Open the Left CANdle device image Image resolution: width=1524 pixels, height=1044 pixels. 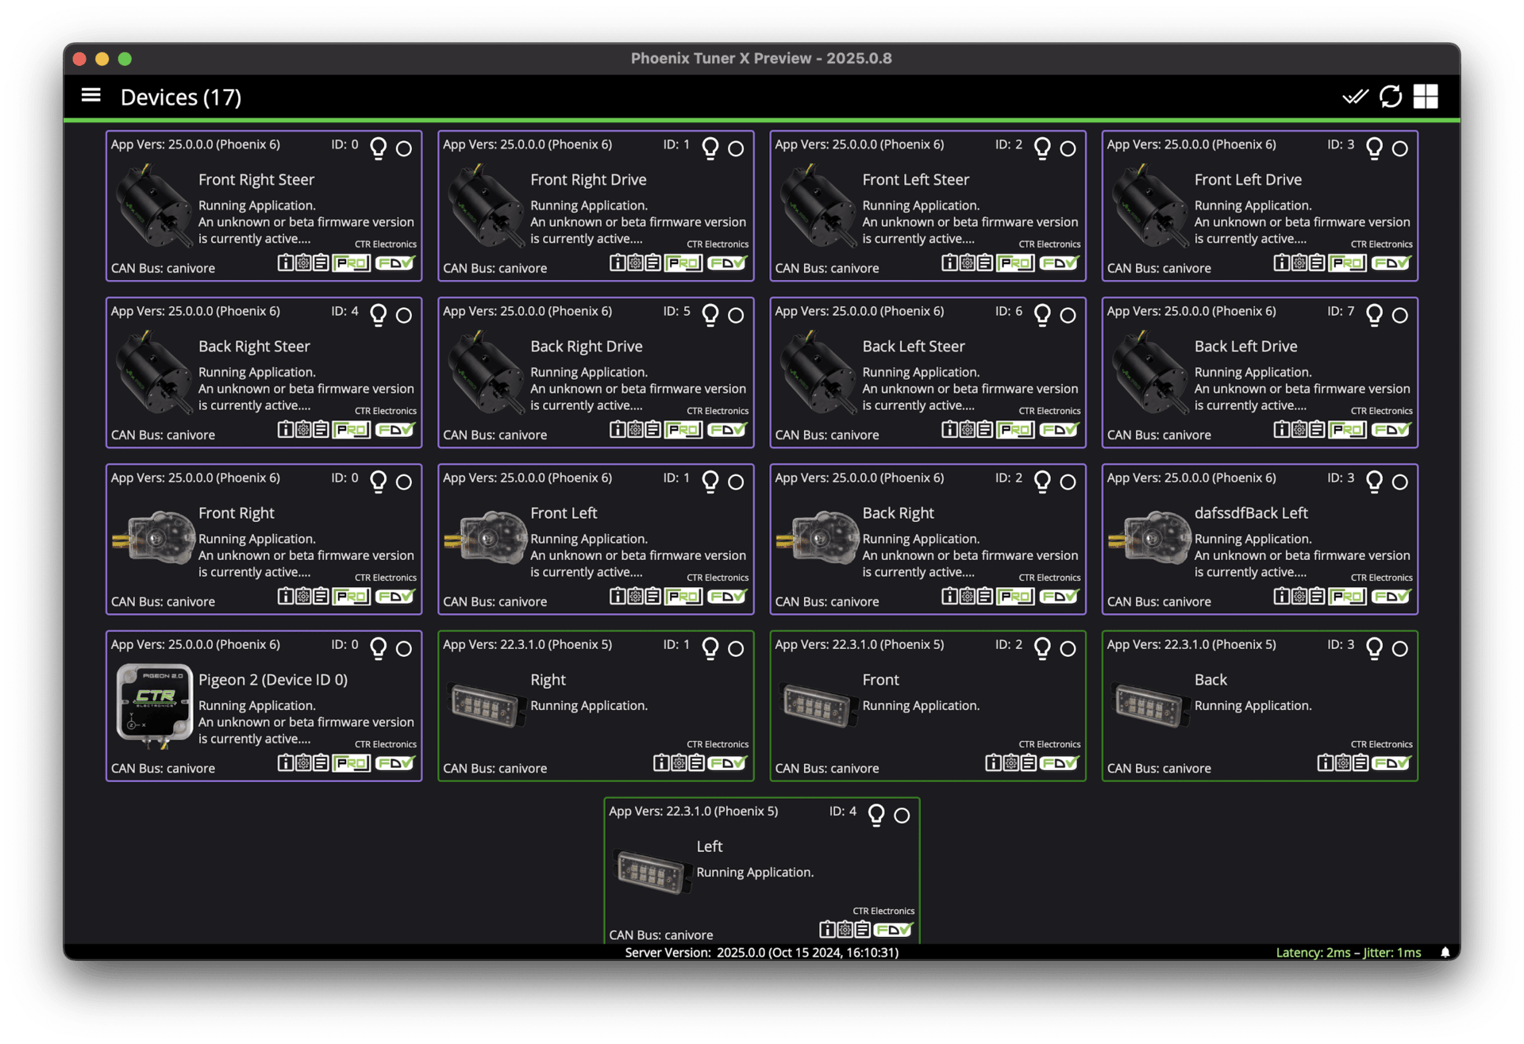(652, 872)
